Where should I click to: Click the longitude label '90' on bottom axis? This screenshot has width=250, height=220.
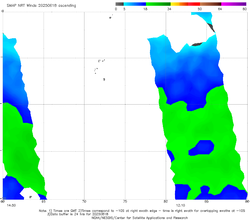coord(247,201)
